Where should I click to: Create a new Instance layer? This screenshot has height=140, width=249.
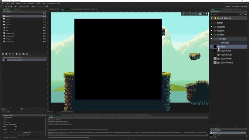click(6, 54)
